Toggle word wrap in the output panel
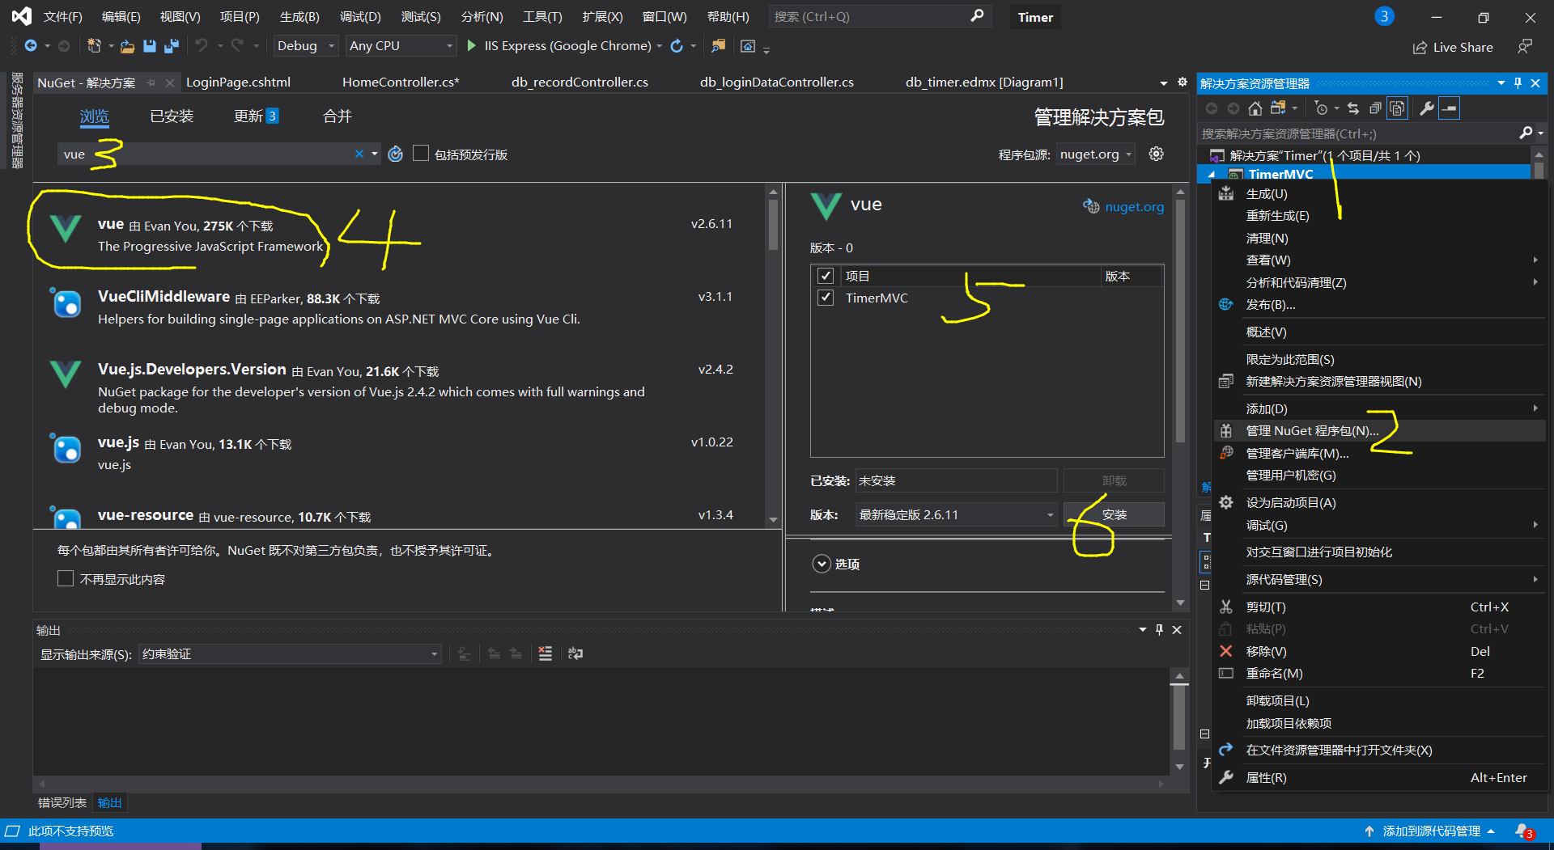The image size is (1554, 850). pyautogui.click(x=575, y=653)
